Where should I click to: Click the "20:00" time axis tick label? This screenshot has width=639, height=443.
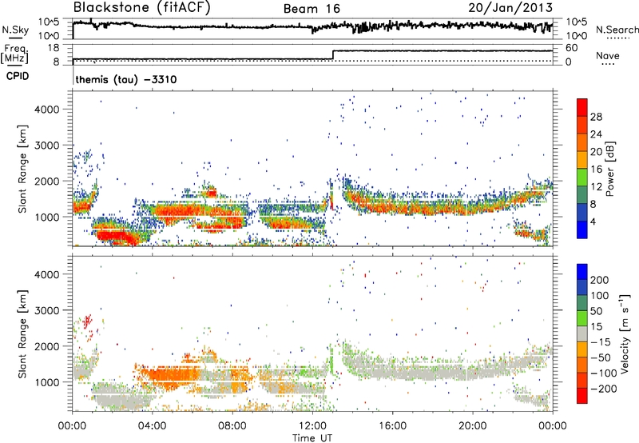tap(472, 425)
